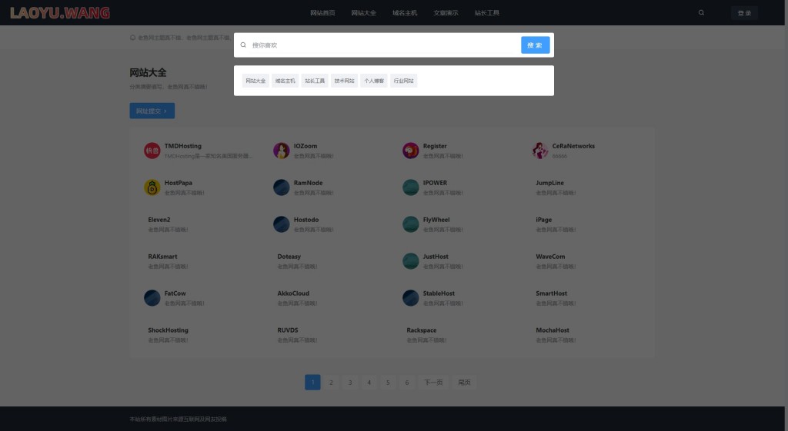Open 网站首页 in the top navigation
Viewport: 788px width, 431px height.
[322, 13]
